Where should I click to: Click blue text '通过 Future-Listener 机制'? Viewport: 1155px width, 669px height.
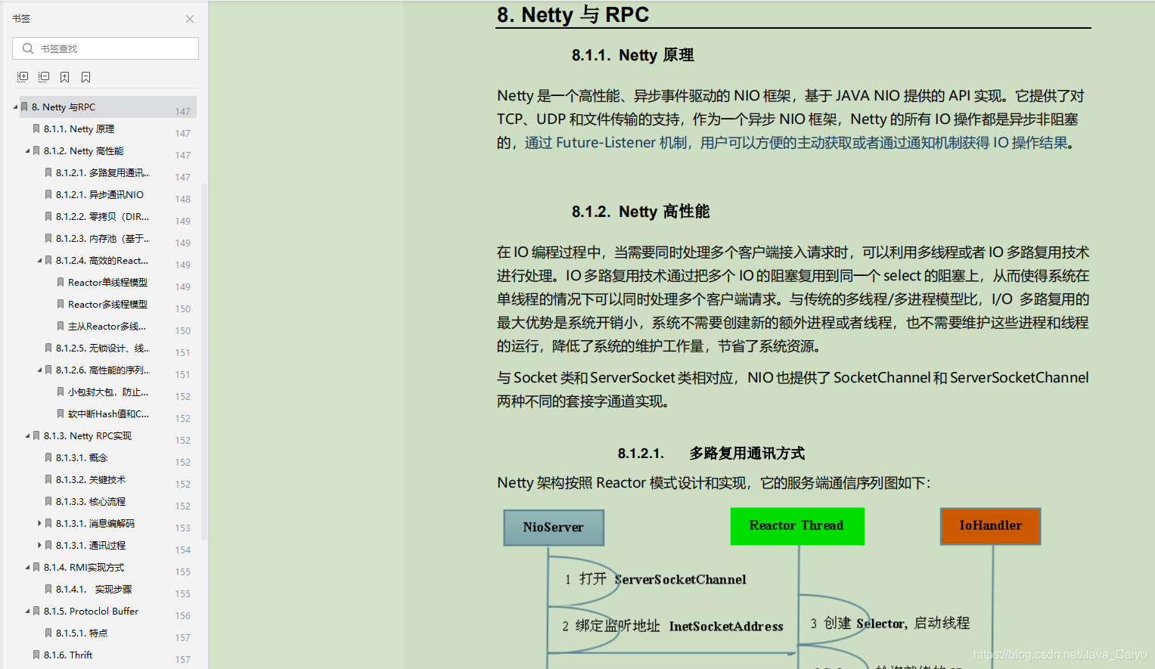click(606, 143)
